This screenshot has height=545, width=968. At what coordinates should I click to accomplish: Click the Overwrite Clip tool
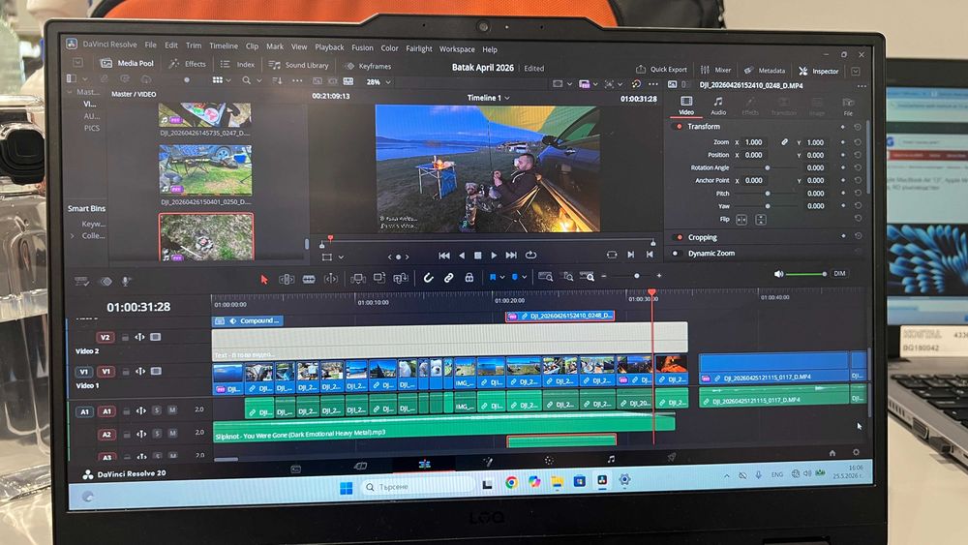coord(379,278)
